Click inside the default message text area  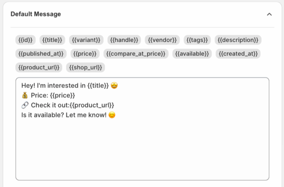[142, 146]
